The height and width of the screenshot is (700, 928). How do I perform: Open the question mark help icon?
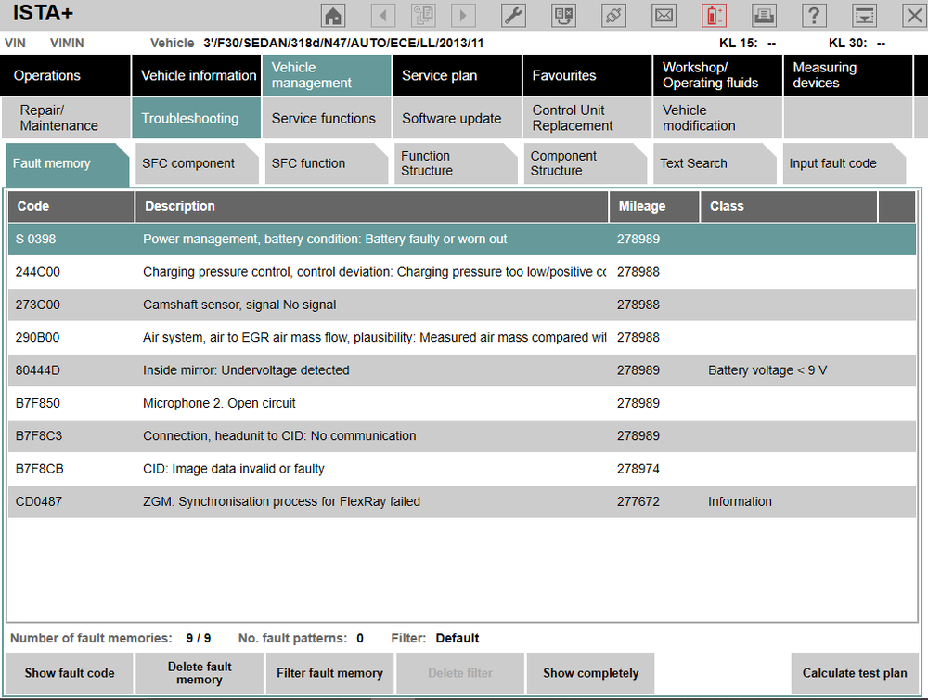(814, 16)
